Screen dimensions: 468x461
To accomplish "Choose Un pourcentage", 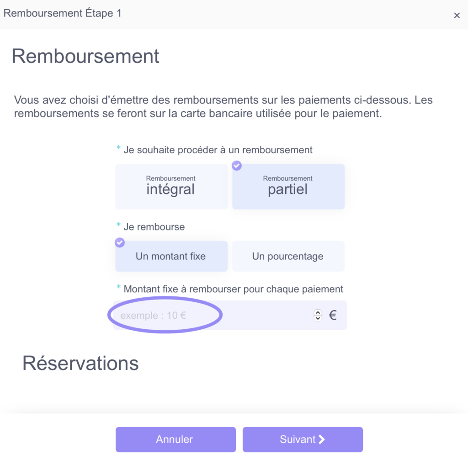I will (288, 256).
